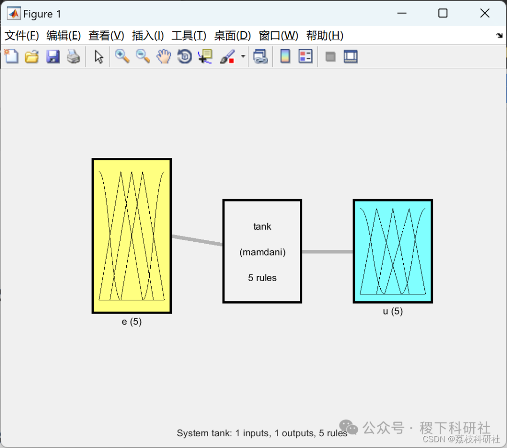Screen dimensions: 507x448
Task: Select the Brush data tool
Action: tap(227, 57)
